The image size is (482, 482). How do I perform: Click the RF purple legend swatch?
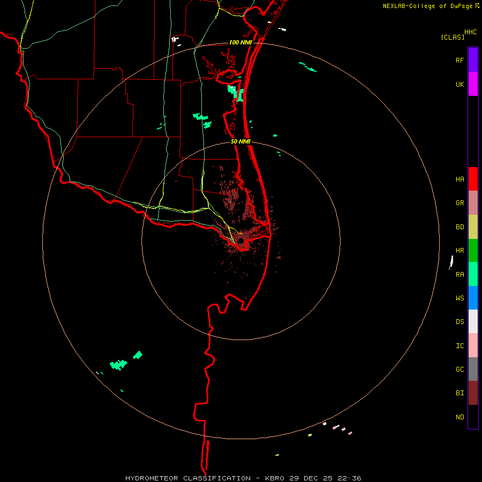point(473,60)
